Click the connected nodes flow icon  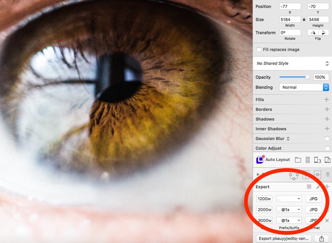tap(294, 176)
